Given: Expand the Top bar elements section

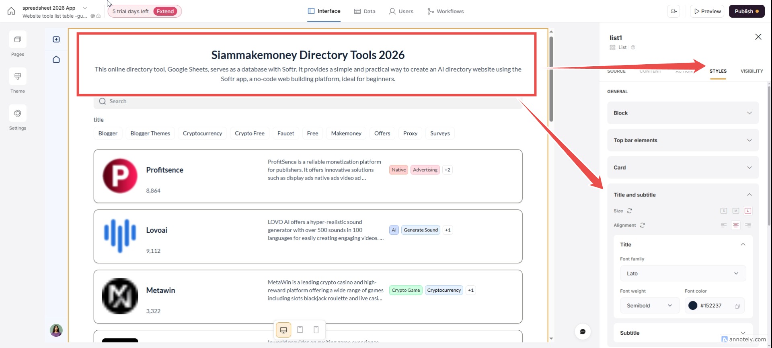Looking at the screenshot, I should [x=683, y=140].
